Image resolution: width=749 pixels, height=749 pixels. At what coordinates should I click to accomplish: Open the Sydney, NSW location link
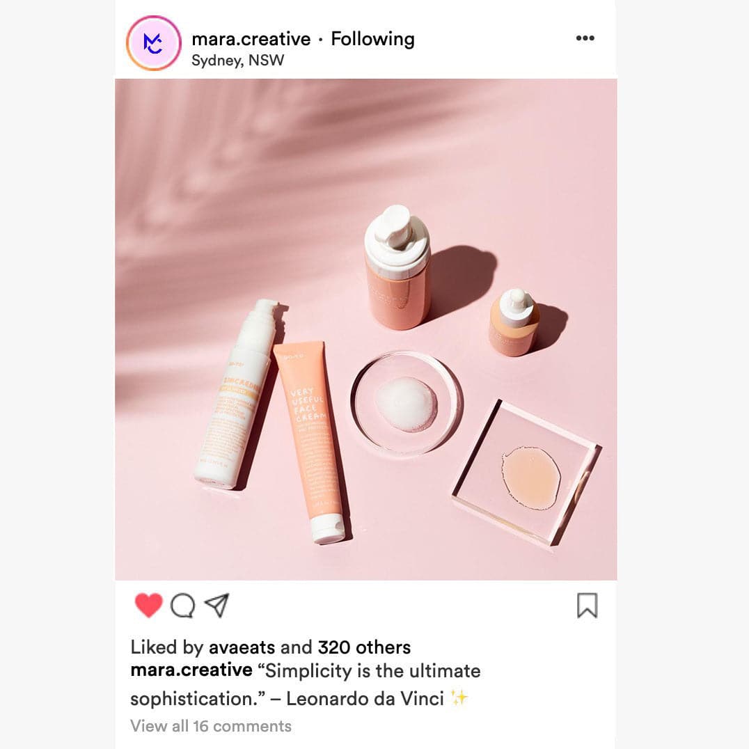238,61
